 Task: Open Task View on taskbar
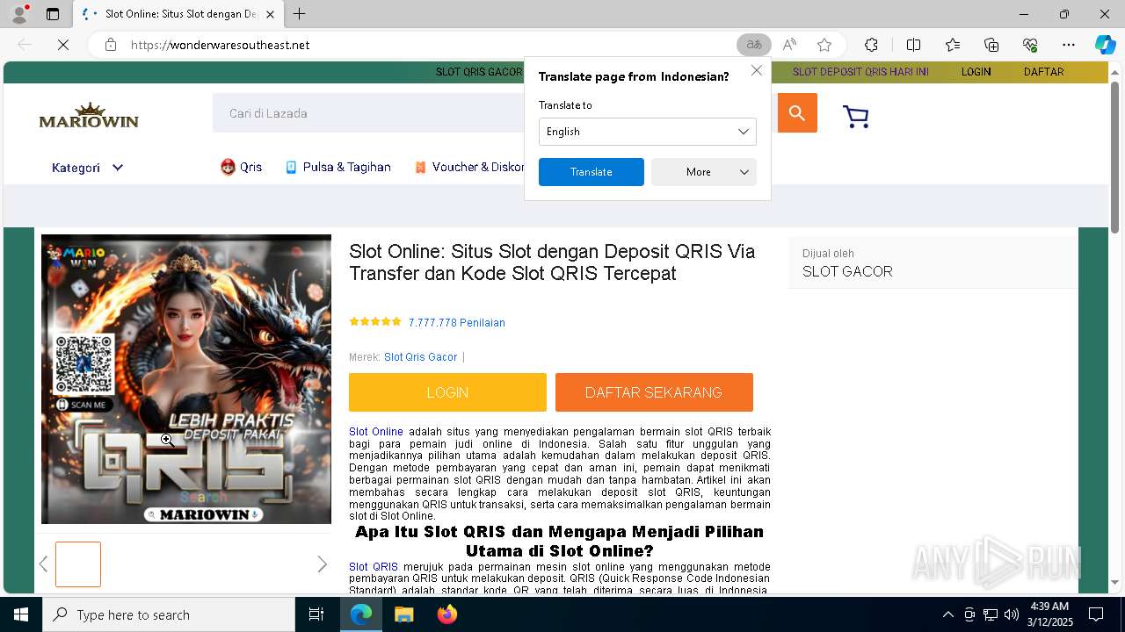[316, 614]
